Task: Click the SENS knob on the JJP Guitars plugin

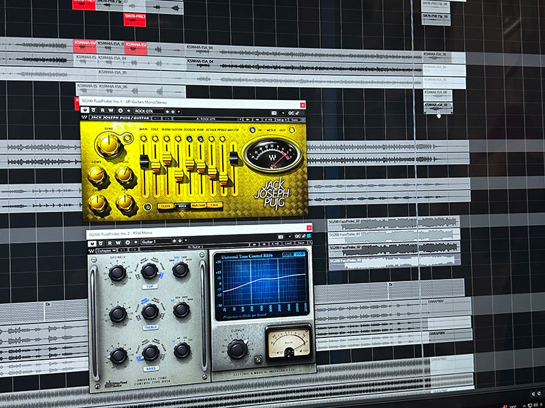Action: click(x=109, y=144)
